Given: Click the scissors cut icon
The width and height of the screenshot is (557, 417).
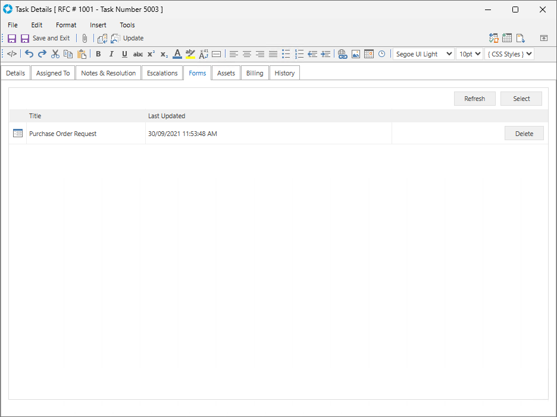Looking at the screenshot, I should [x=55, y=54].
